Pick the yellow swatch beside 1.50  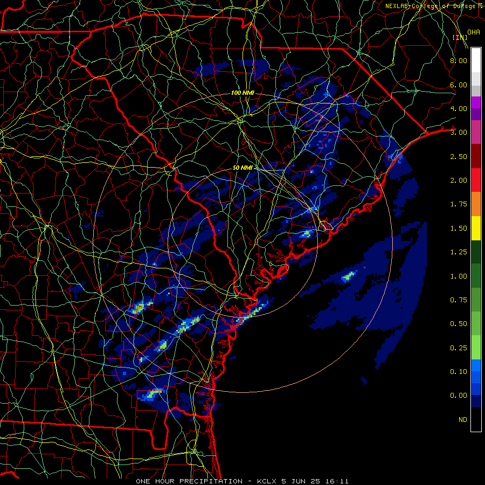476,228
